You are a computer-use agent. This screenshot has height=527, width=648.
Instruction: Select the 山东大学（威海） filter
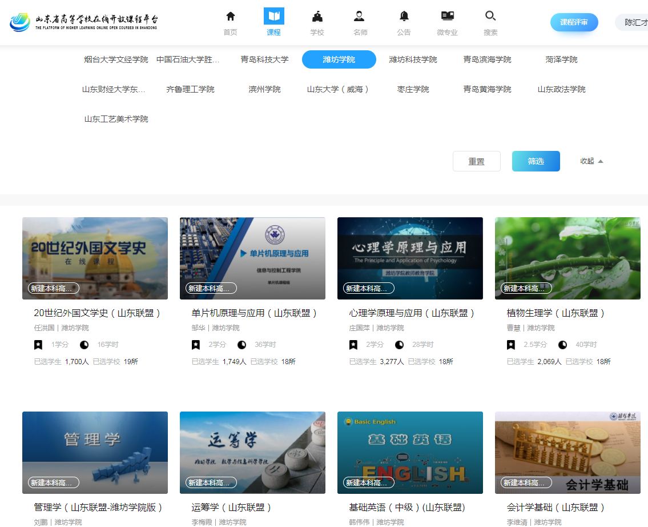click(337, 89)
